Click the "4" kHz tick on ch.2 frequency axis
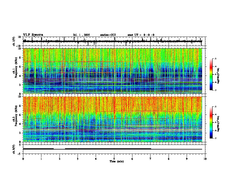Viewport: 231px width, 178px height. point(20,124)
